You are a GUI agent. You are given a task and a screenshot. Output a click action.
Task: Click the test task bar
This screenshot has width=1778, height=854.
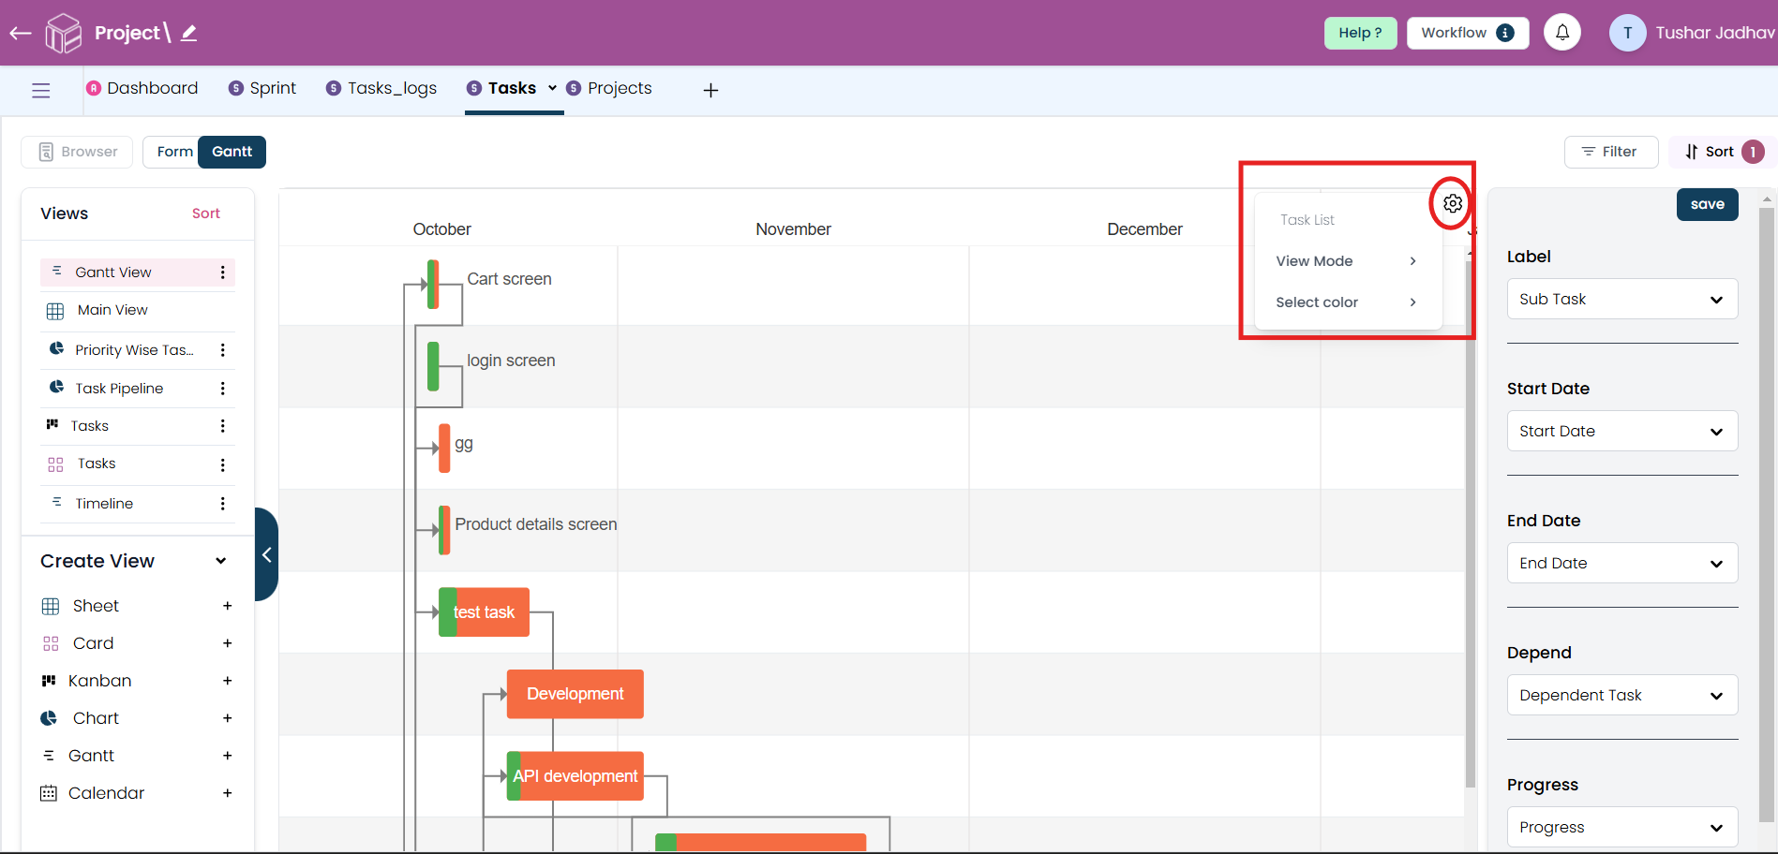[x=484, y=612]
